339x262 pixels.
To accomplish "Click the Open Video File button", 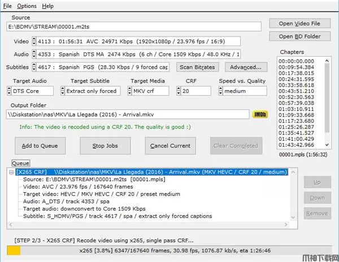I will pos(299,24).
